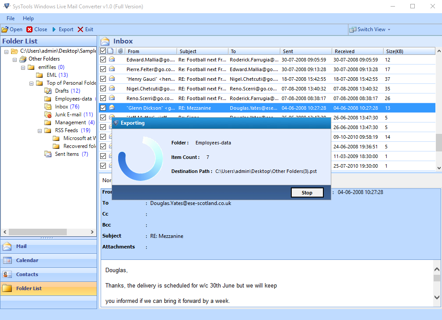The width and height of the screenshot is (442, 320).
Task: Uncheck the Pierre.Felter email checkbox
Action: click(103, 69)
